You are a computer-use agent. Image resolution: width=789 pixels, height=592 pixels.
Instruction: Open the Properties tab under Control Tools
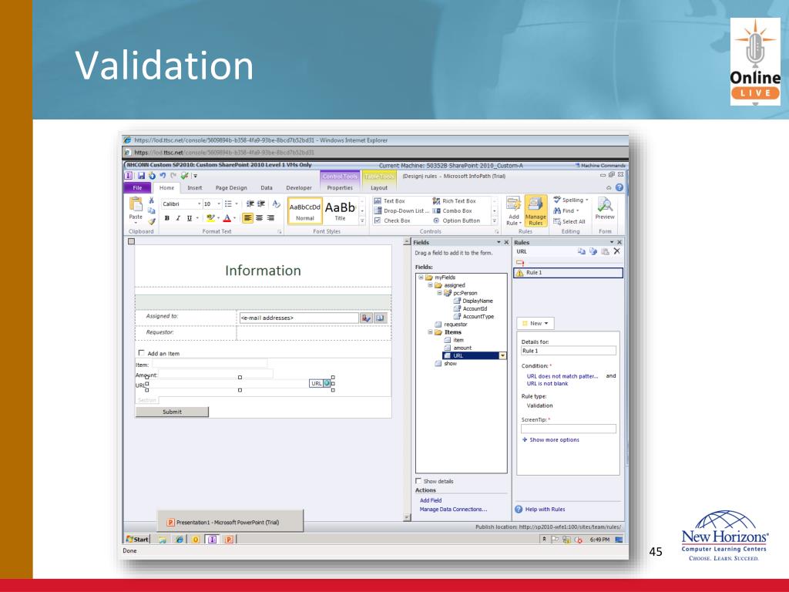tap(340, 188)
